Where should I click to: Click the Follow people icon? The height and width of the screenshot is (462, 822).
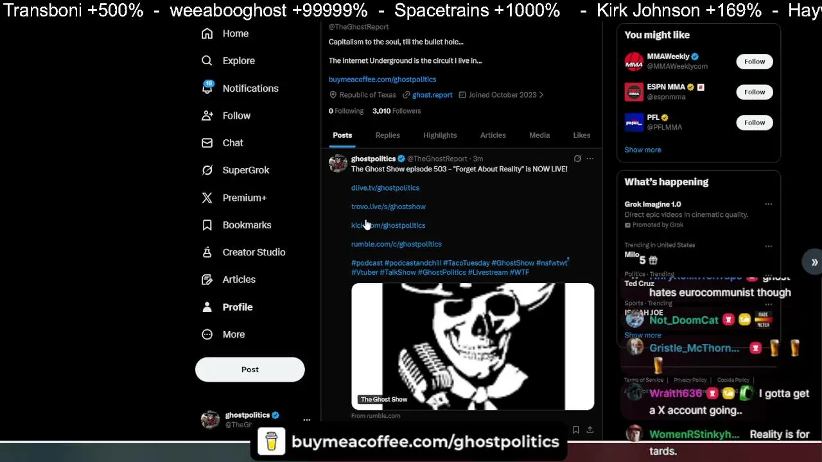click(207, 116)
